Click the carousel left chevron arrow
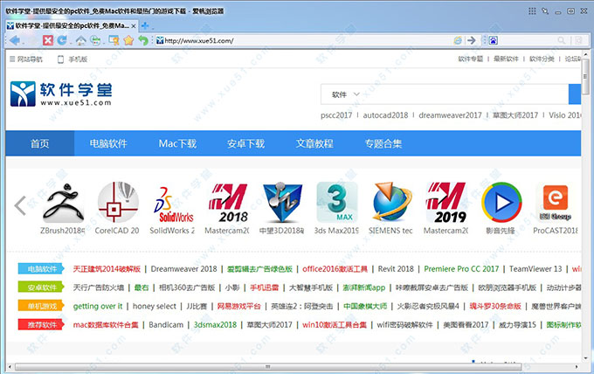This screenshot has height=374, width=594. (20, 205)
